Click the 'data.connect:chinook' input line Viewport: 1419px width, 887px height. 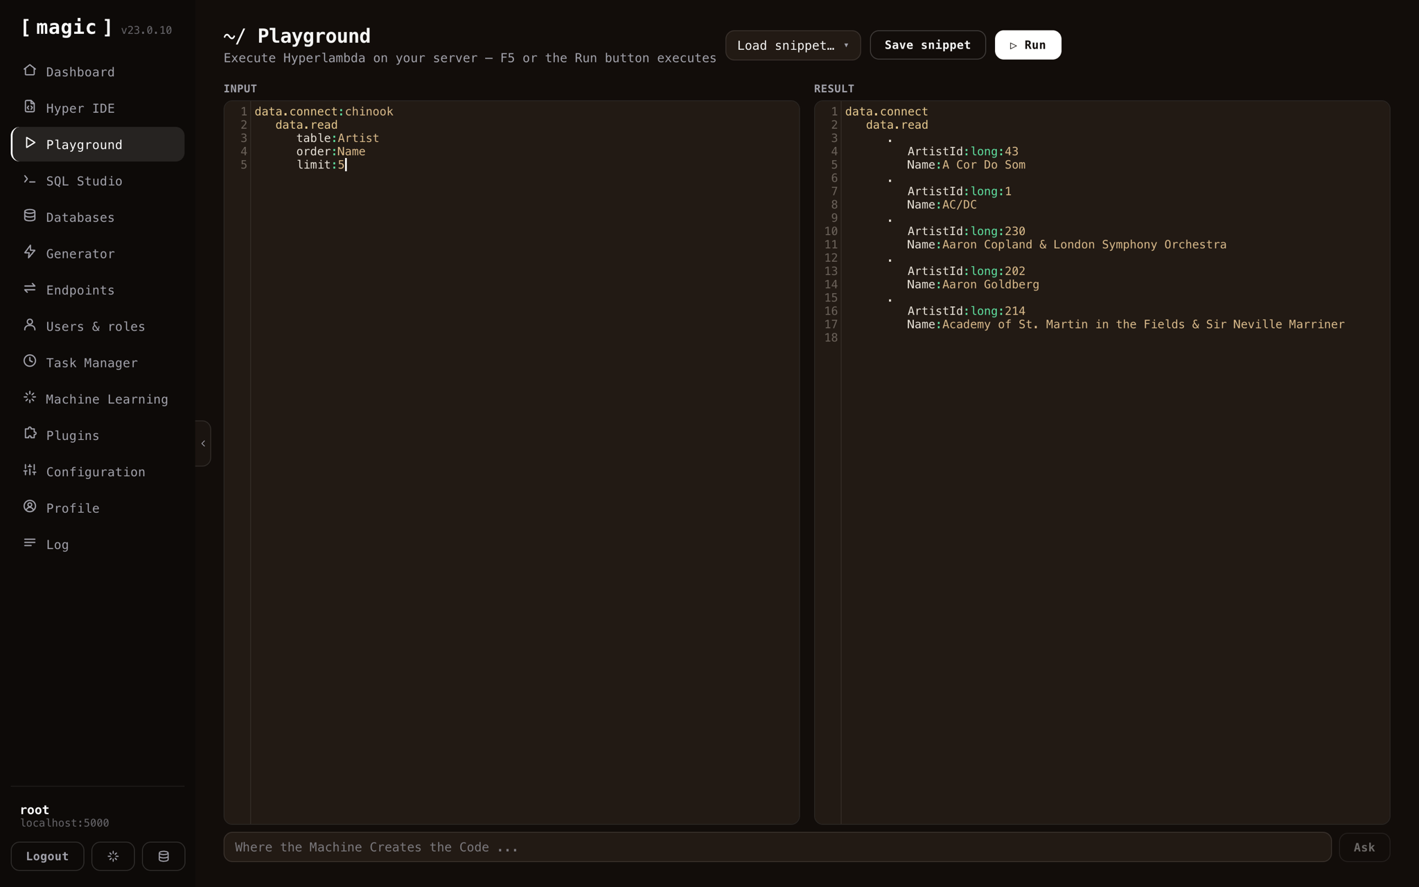[x=324, y=112]
